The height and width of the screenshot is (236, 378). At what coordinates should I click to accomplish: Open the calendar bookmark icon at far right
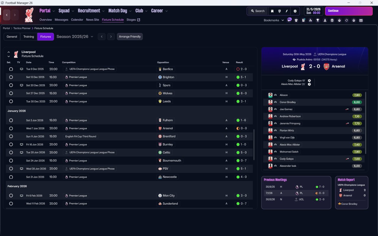pos(361,20)
